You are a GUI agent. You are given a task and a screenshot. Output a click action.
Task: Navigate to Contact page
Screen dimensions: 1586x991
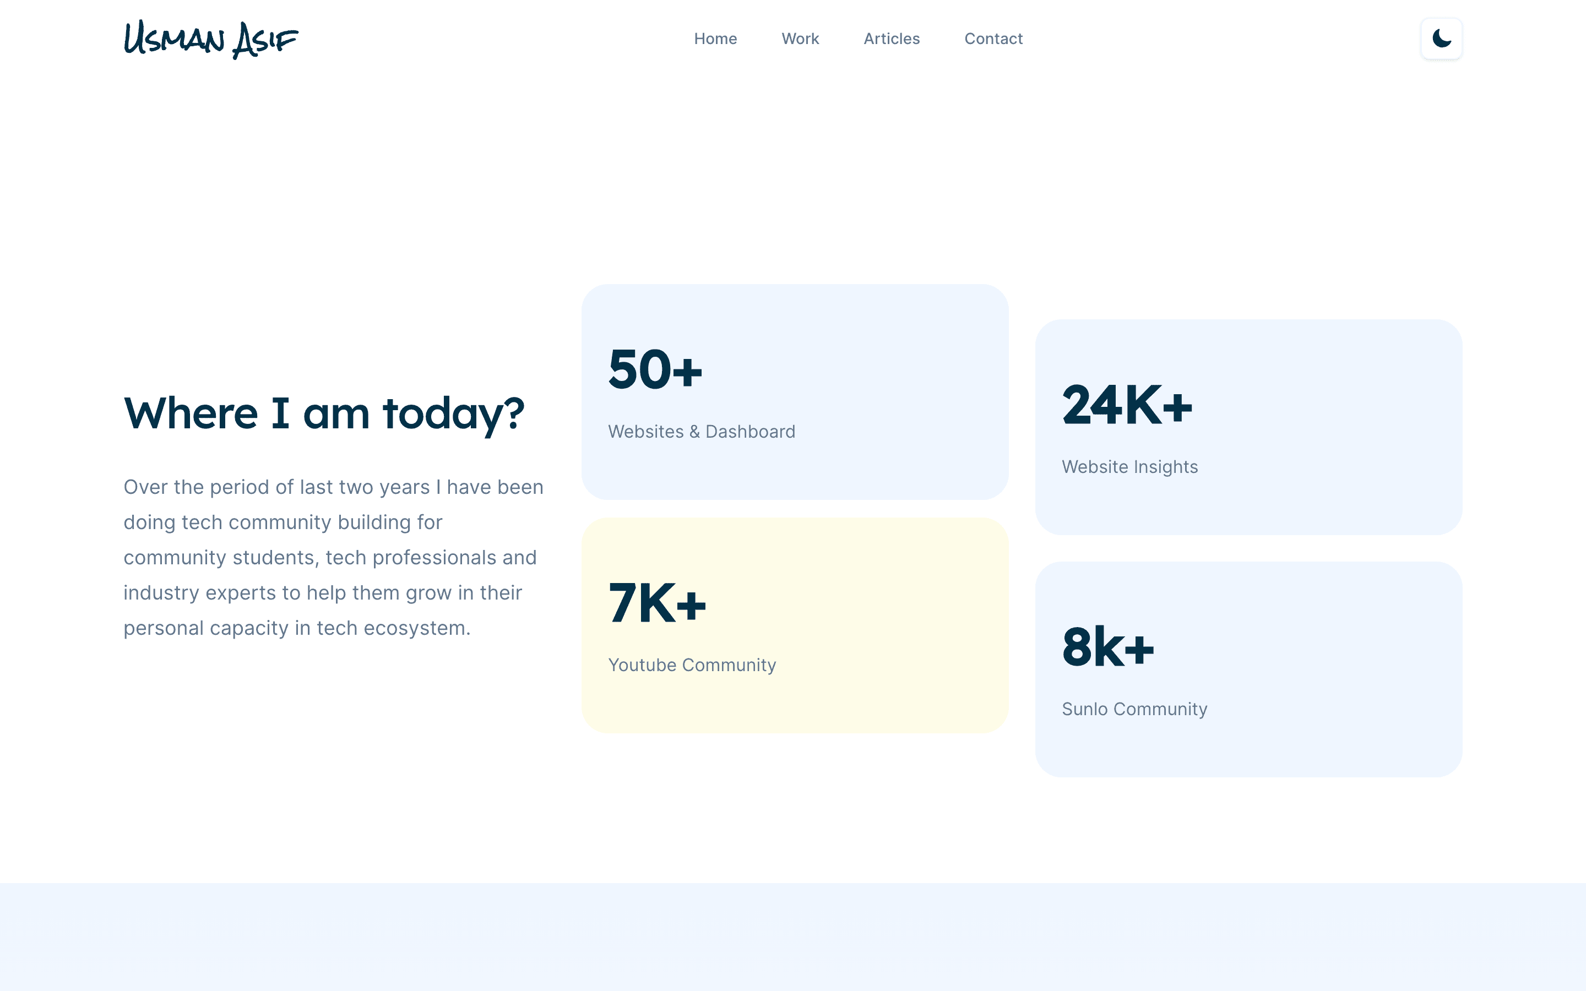(992, 37)
